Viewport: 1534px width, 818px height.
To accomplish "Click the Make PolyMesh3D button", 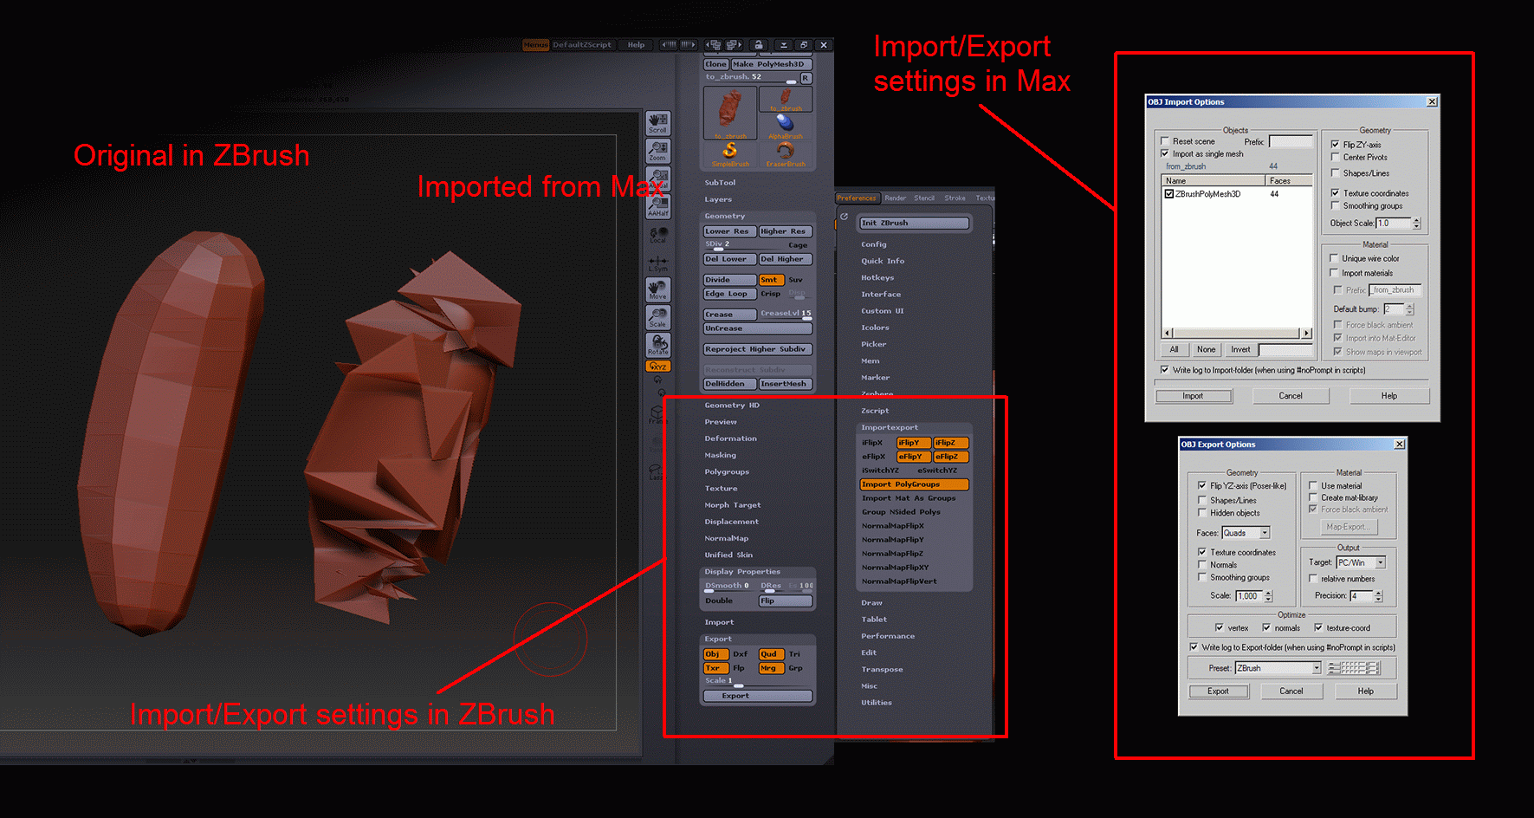I will click(x=771, y=64).
